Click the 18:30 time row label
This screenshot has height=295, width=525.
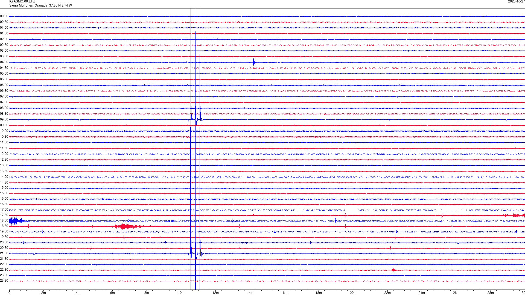pos(4,226)
